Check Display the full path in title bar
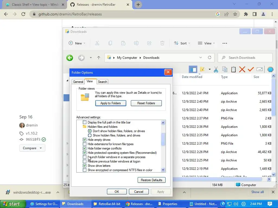 click(x=85, y=122)
